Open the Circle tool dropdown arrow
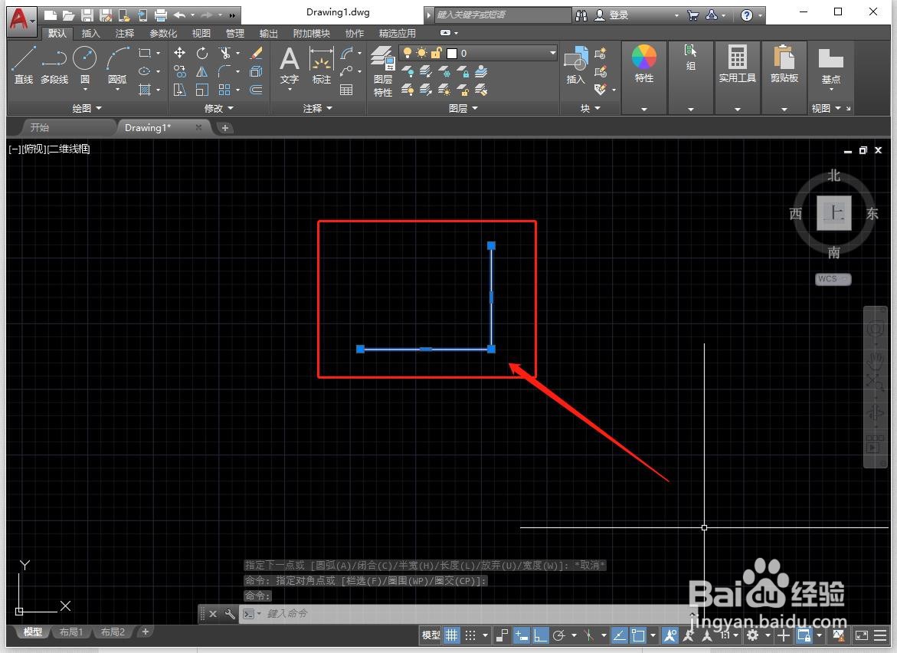 [x=85, y=89]
